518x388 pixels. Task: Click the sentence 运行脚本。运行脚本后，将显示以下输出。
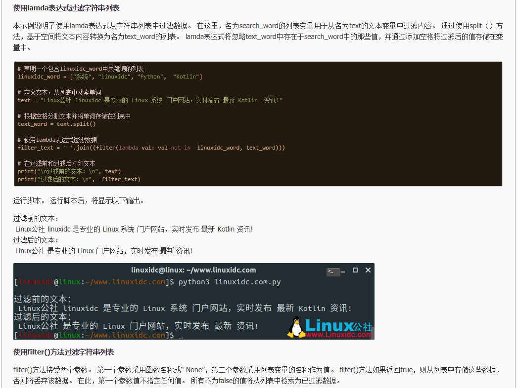(79, 200)
